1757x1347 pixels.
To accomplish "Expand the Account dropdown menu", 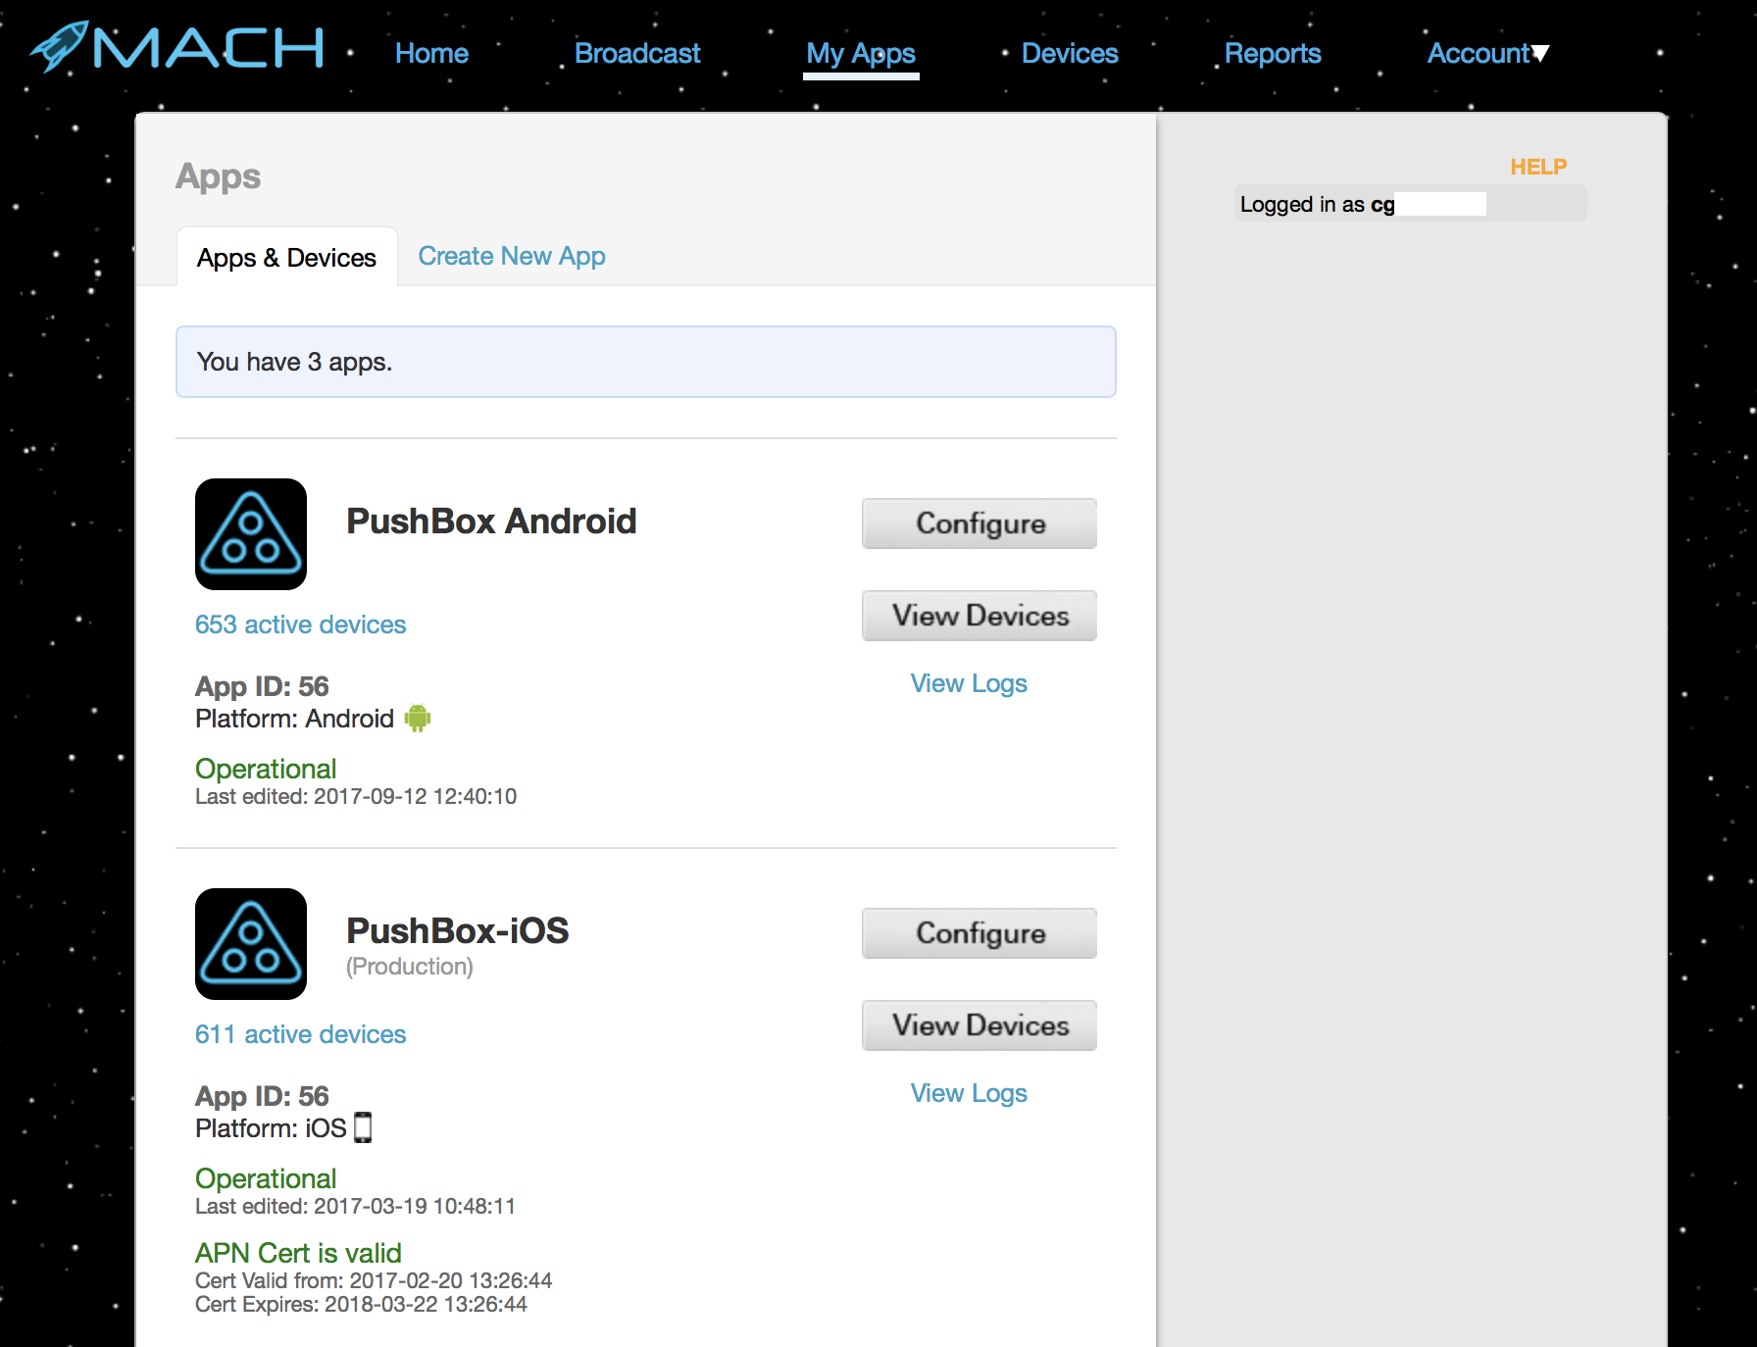I will [x=1487, y=53].
